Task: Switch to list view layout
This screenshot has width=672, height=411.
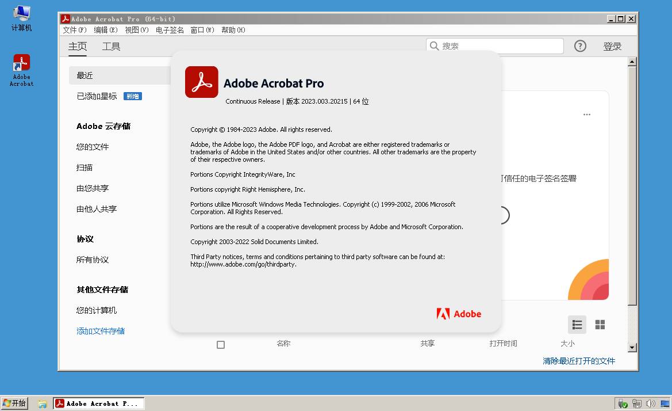Action: point(577,325)
